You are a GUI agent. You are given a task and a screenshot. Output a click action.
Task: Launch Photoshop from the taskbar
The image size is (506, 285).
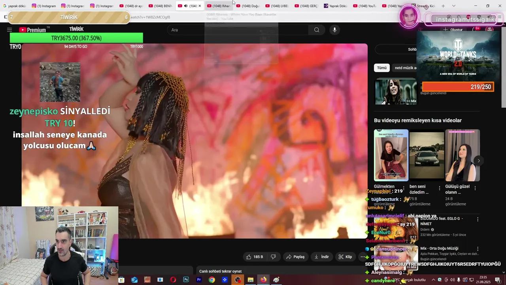coord(186,280)
